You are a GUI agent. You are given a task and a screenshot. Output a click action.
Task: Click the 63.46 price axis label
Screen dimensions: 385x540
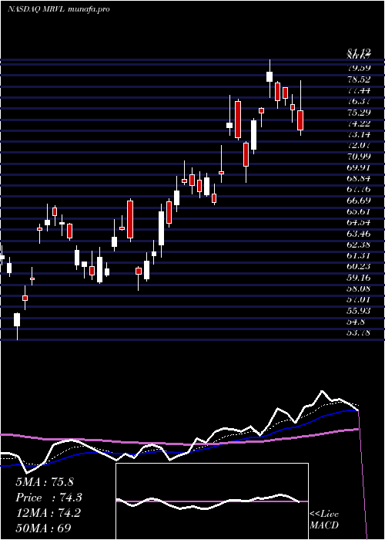[x=359, y=234]
